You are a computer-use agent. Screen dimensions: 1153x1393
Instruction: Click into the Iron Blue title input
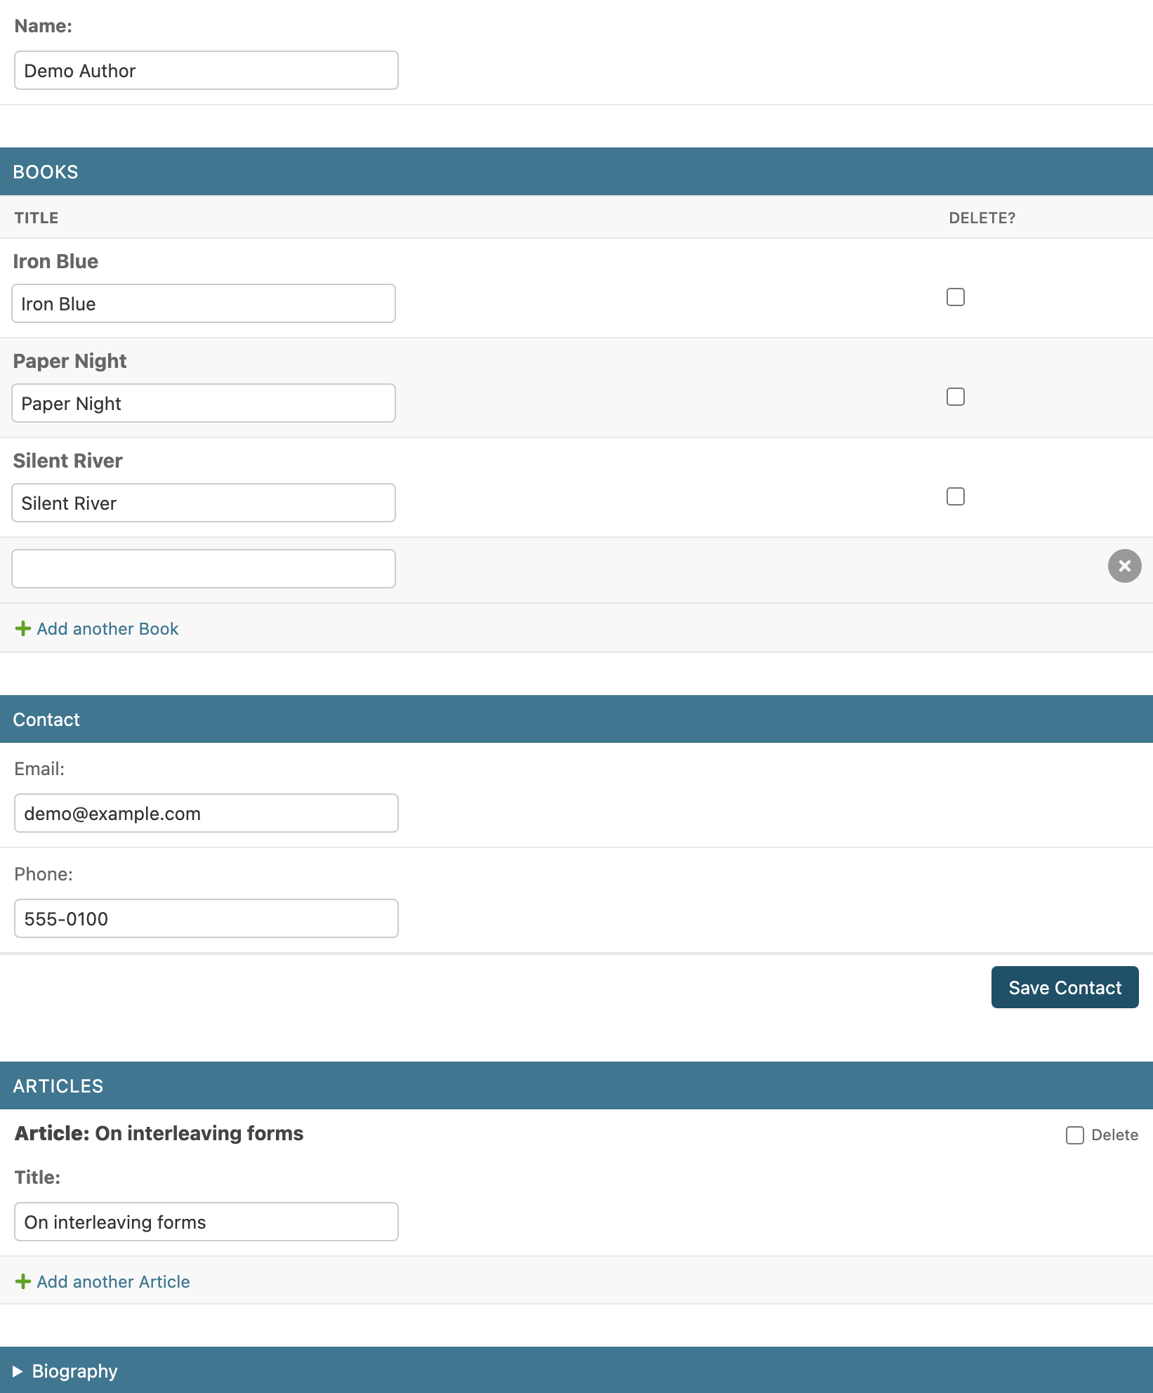coord(204,303)
